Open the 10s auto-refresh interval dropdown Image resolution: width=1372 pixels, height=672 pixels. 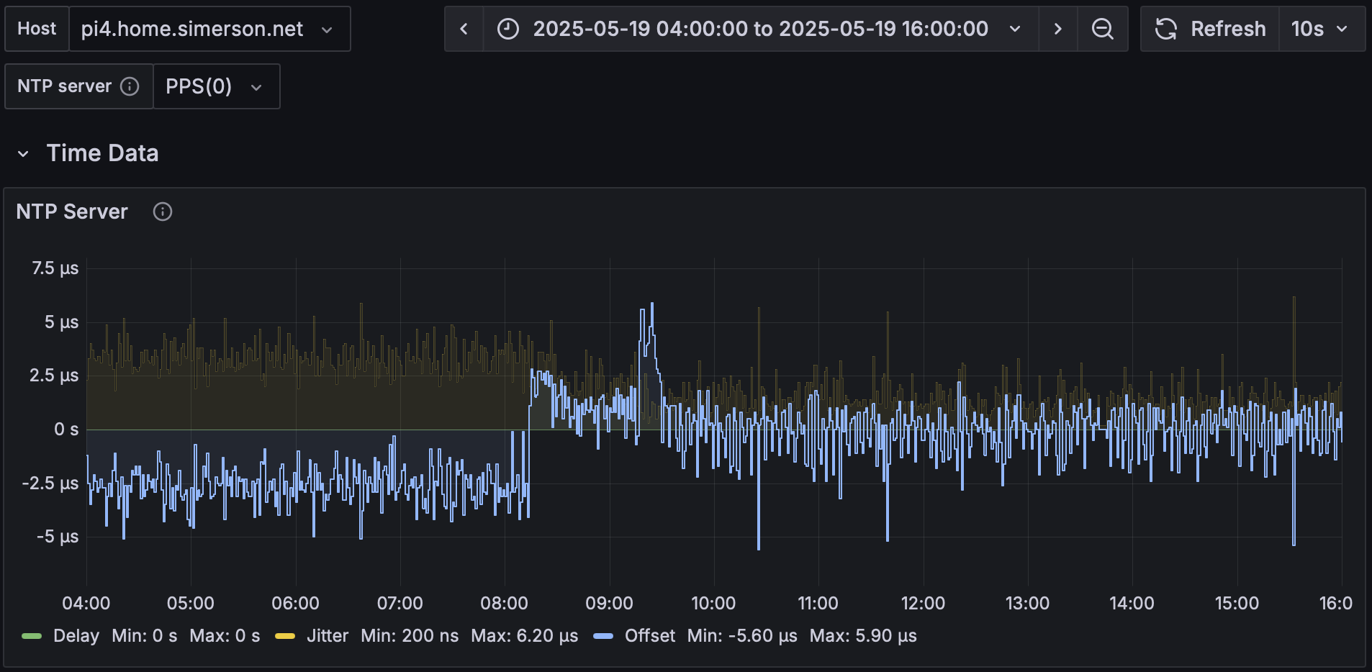(x=1322, y=29)
